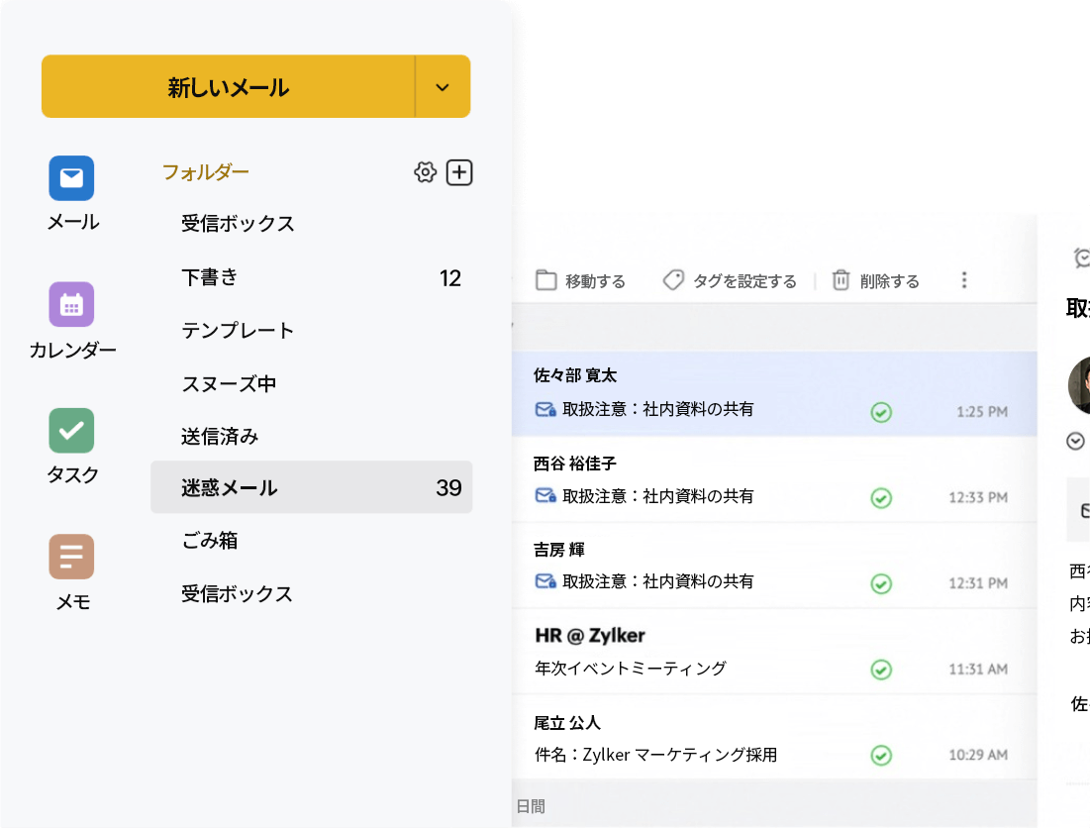This screenshot has height=828, width=1090.
Task: Click the 削除する toolbar label
Action: pos(889,281)
